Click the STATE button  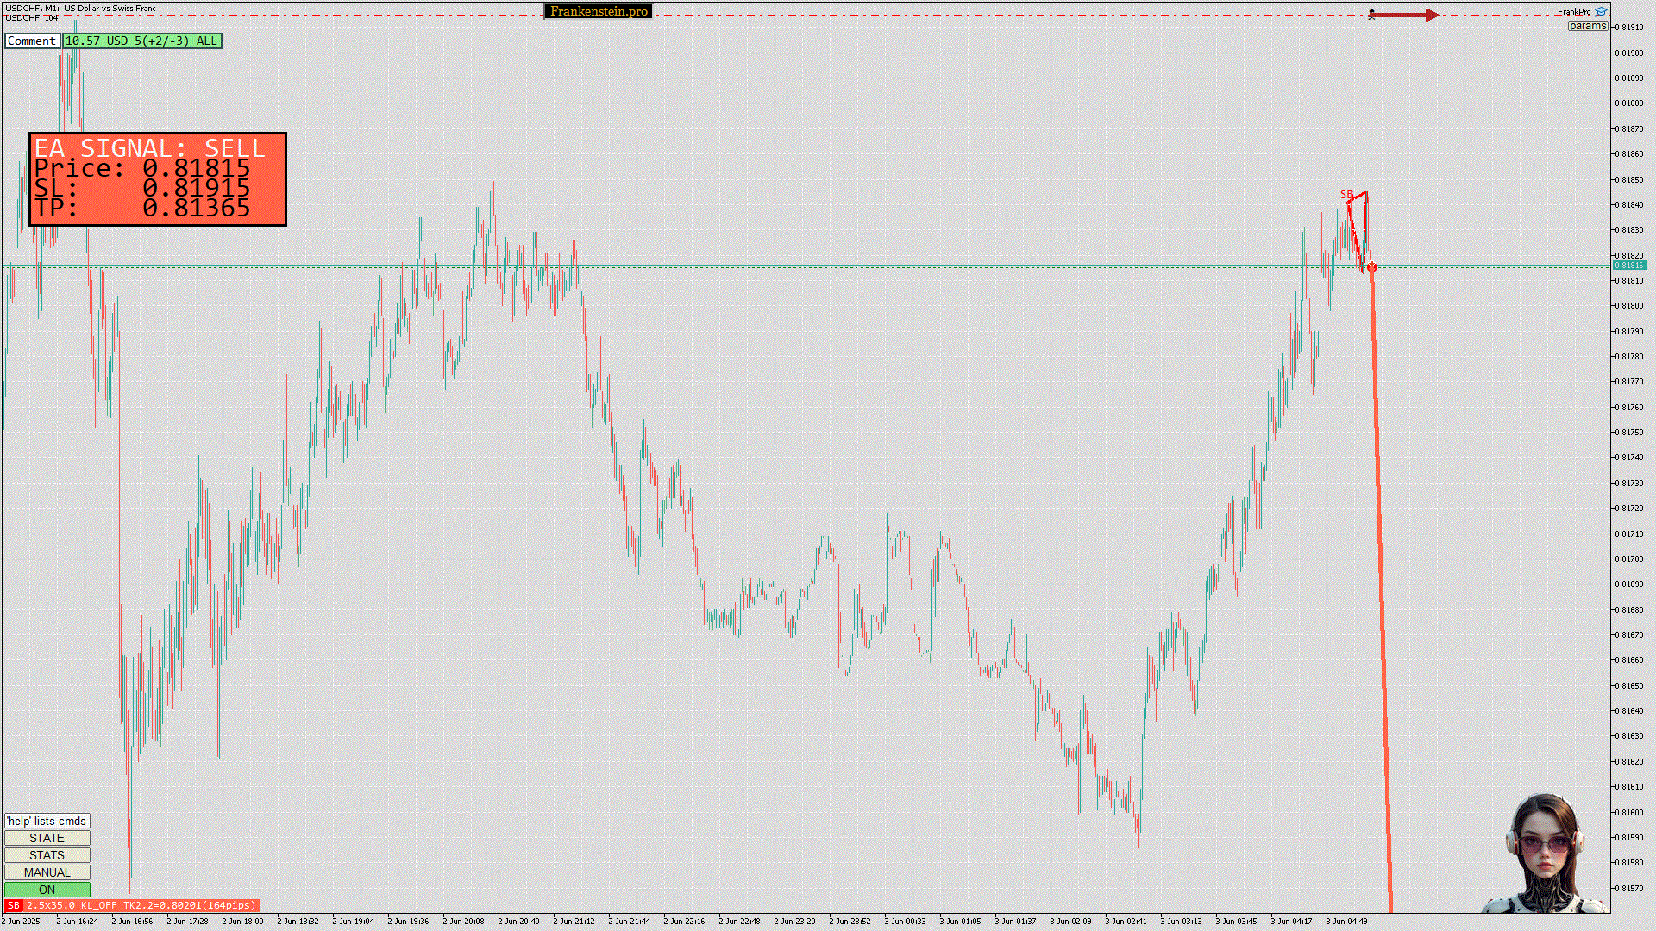47,838
